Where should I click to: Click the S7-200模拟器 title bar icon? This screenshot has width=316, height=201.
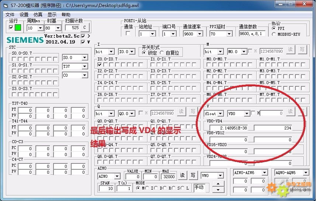pyautogui.click(x=6, y=6)
